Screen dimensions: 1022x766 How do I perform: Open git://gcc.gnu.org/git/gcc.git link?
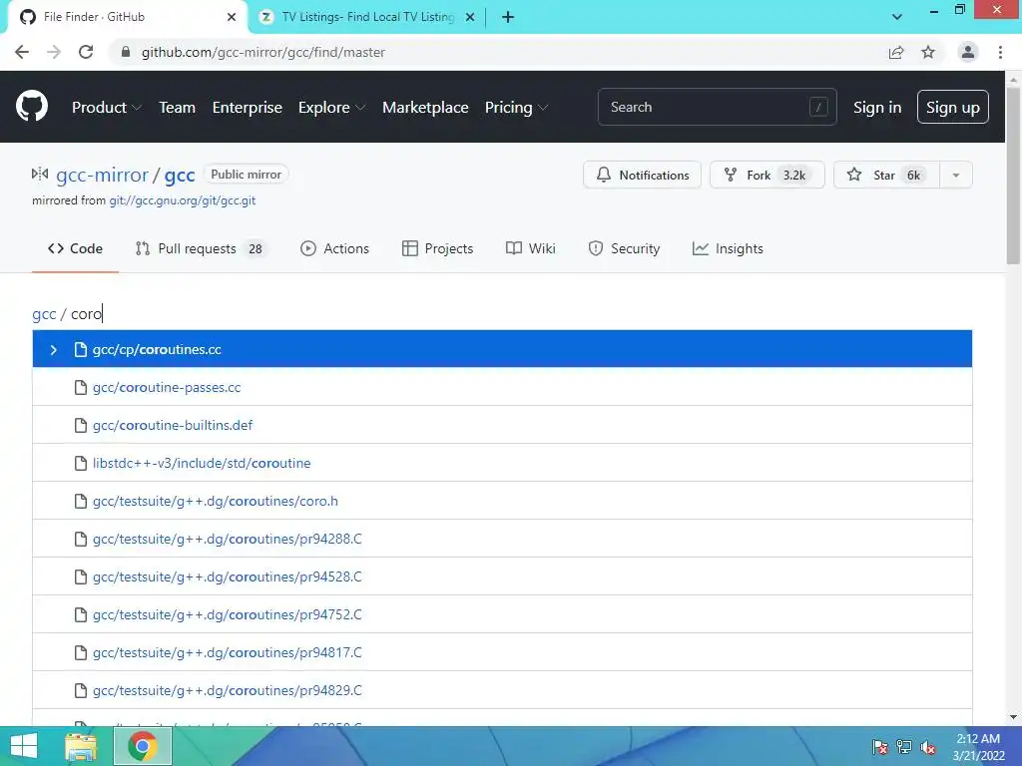click(x=183, y=200)
